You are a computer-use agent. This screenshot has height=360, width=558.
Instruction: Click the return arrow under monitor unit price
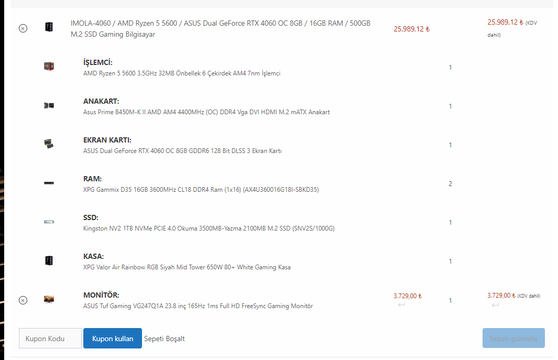(x=402, y=305)
